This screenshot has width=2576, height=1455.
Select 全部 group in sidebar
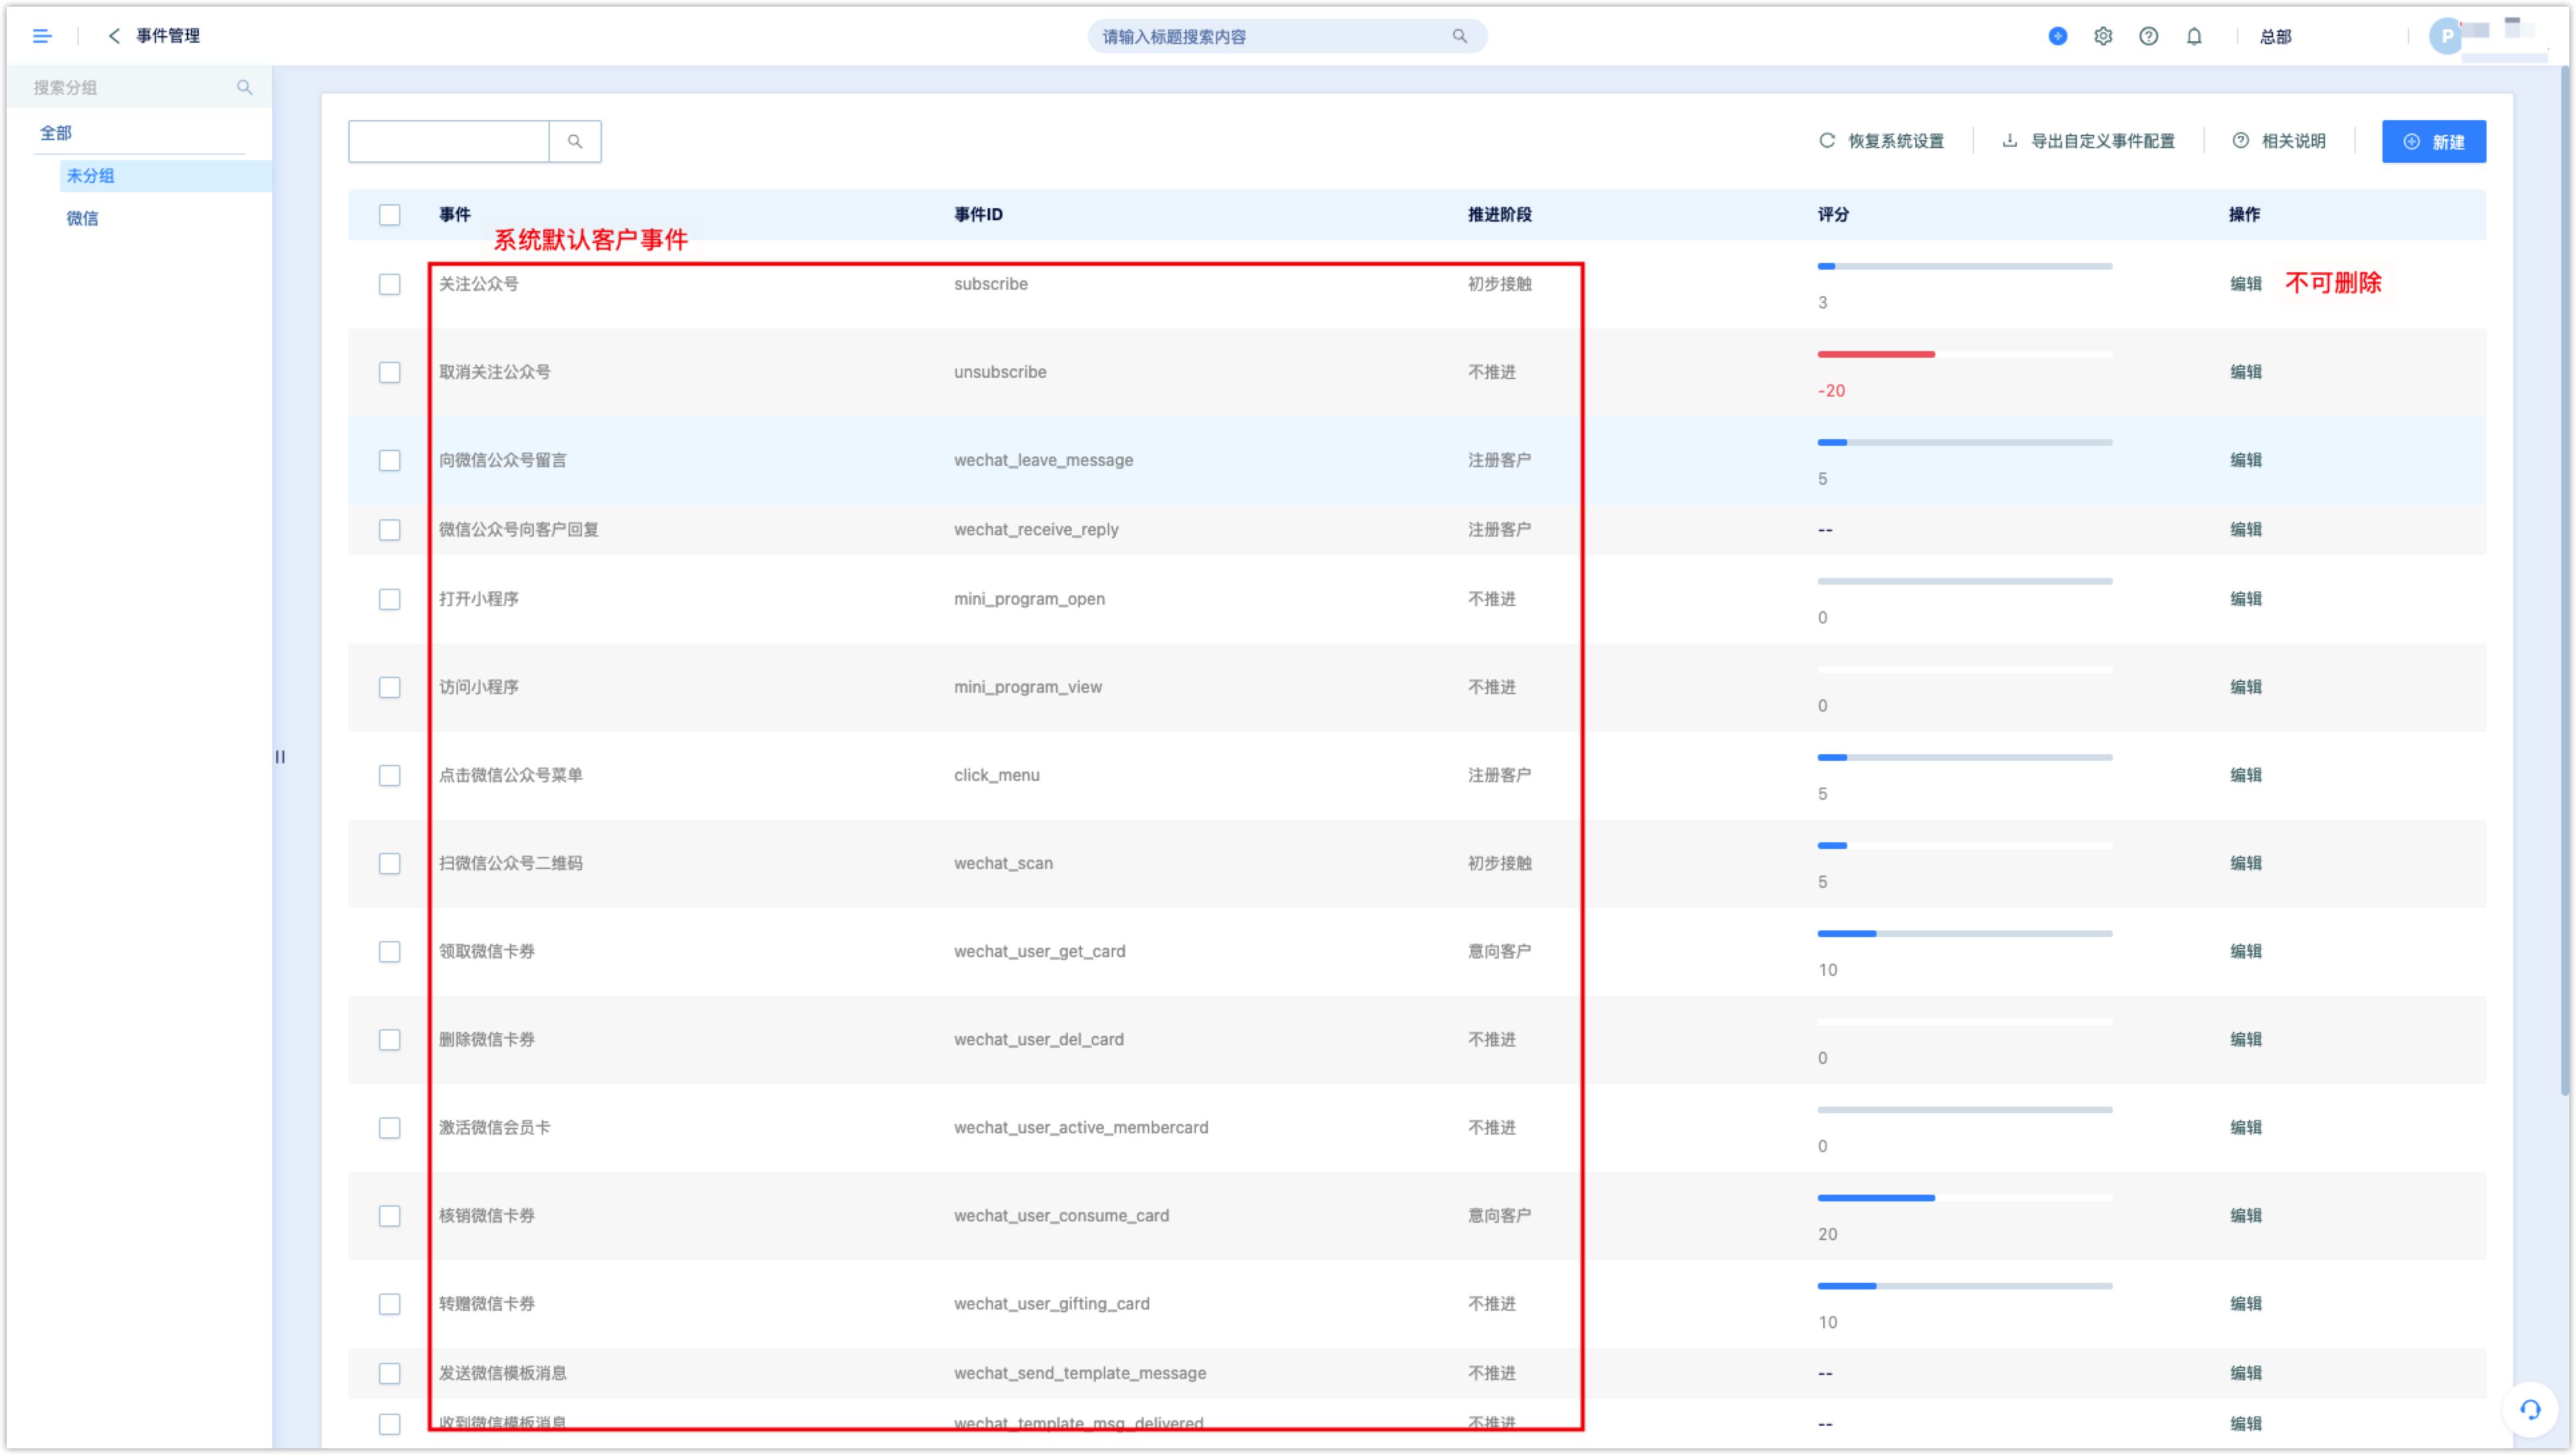[x=56, y=133]
